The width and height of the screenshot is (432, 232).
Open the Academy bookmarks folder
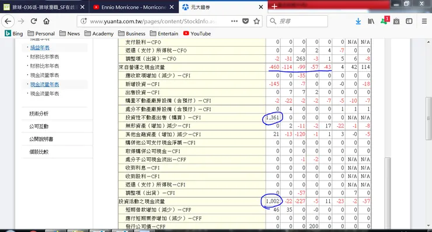99,34
